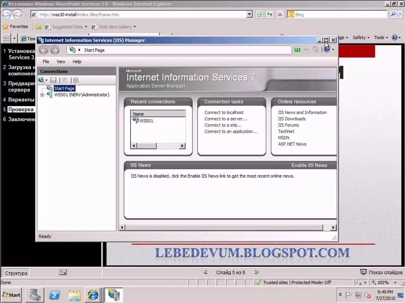Viewport: 405px width, 303px height.
Task: Open PowerShell from the taskbar
Action: [54, 295]
